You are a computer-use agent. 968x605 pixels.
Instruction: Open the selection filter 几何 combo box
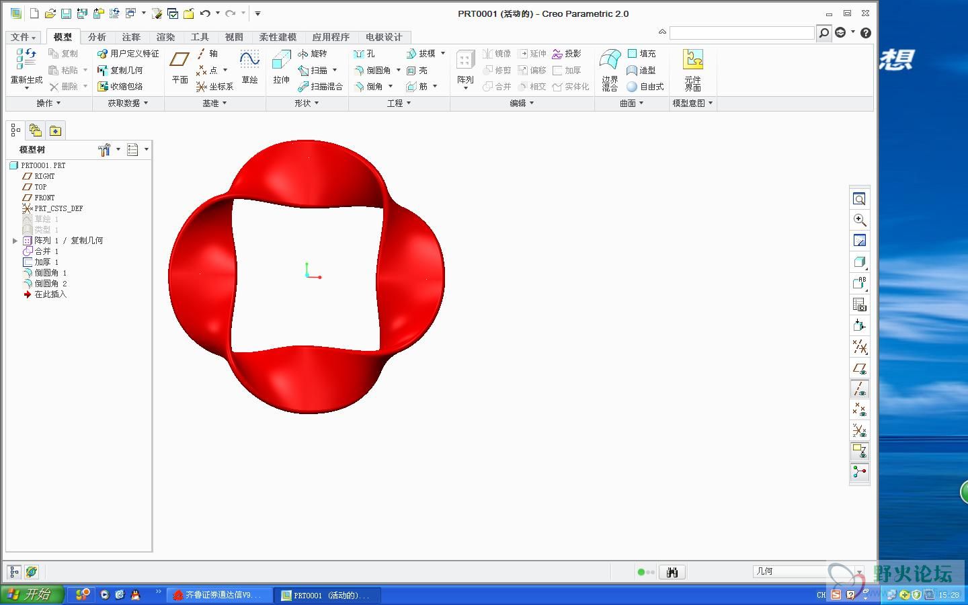tap(807, 571)
